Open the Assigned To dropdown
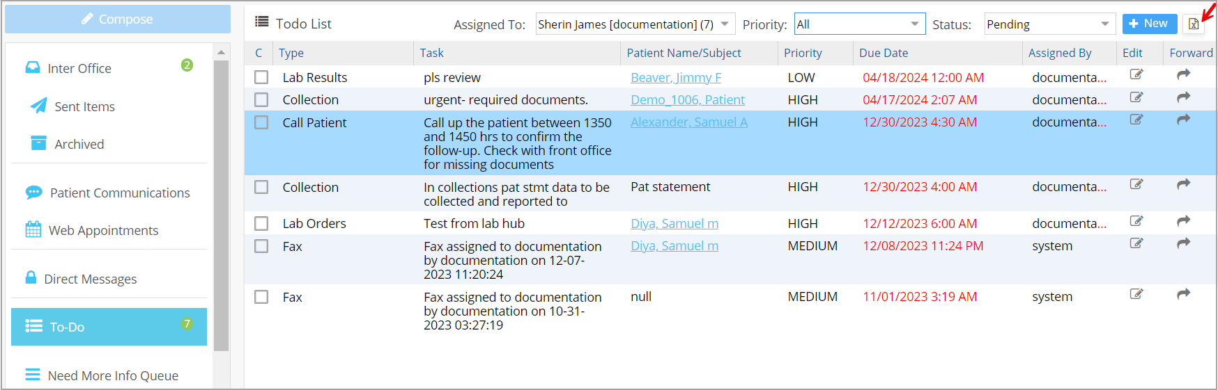The image size is (1218, 390). (635, 24)
